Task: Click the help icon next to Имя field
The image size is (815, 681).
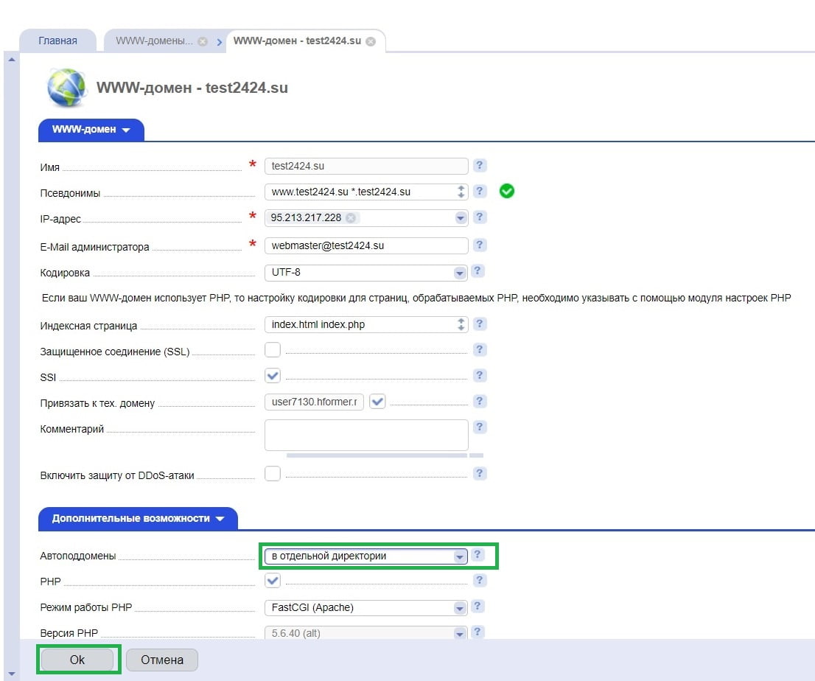Action: coord(480,166)
